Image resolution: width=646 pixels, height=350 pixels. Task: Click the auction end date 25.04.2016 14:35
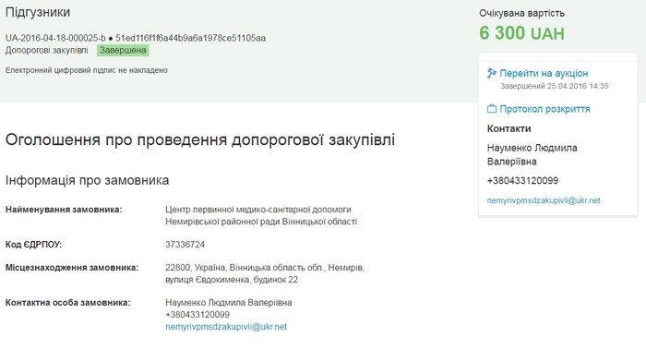(578, 86)
